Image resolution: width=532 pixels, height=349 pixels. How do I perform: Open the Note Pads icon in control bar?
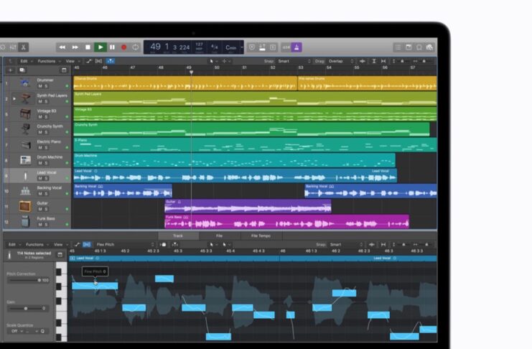coord(409,47)
